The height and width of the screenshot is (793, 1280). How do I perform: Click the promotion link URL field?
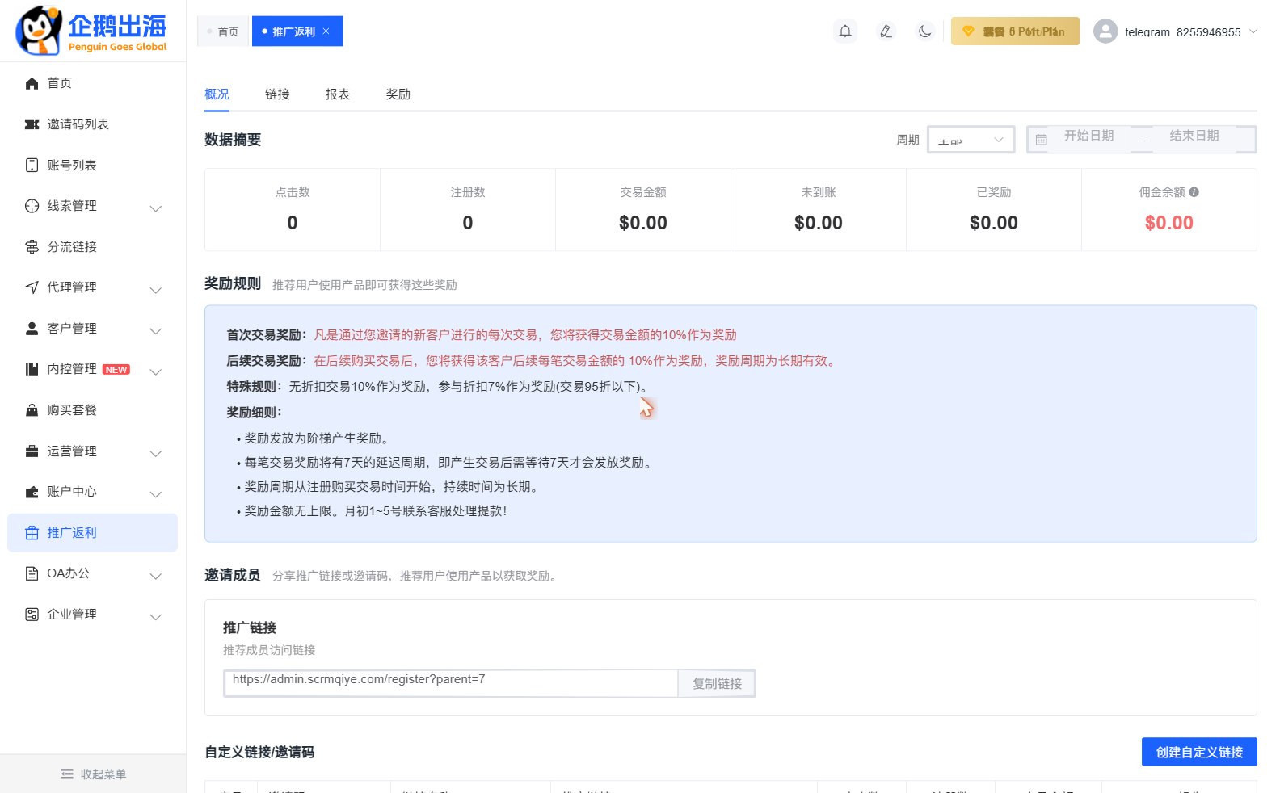pos(450,683)
